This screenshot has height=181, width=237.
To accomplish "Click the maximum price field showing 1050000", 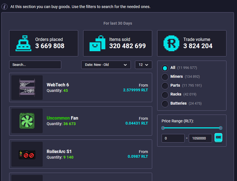I will [200, 138].
